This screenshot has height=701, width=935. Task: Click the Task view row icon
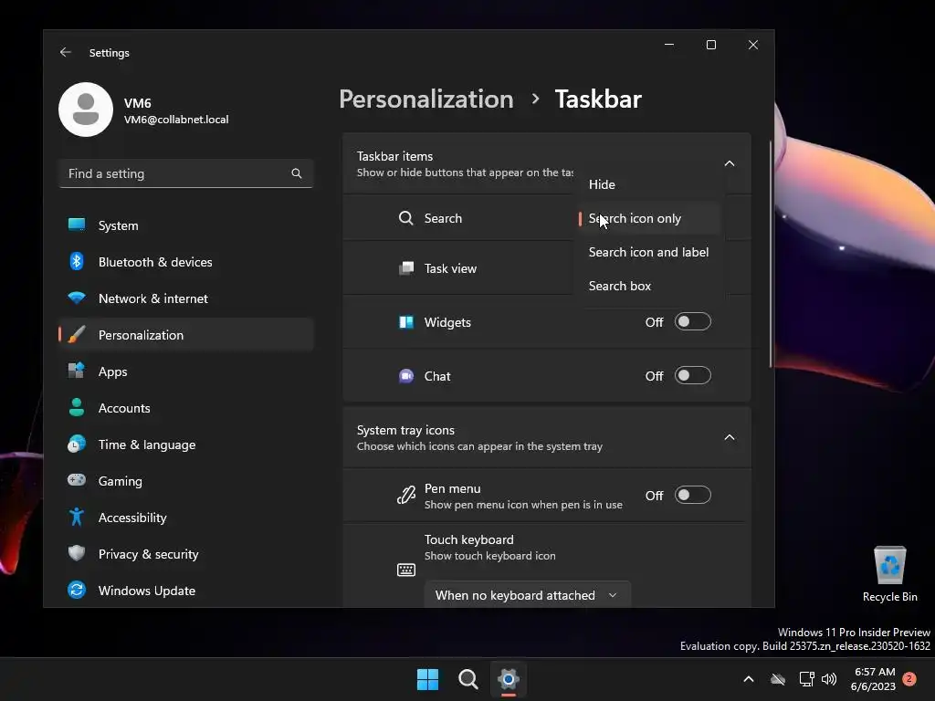(x=406, y=268)
